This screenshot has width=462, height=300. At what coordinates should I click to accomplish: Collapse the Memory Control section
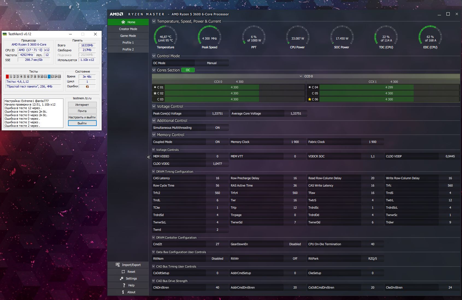click(x=154, y=135)
